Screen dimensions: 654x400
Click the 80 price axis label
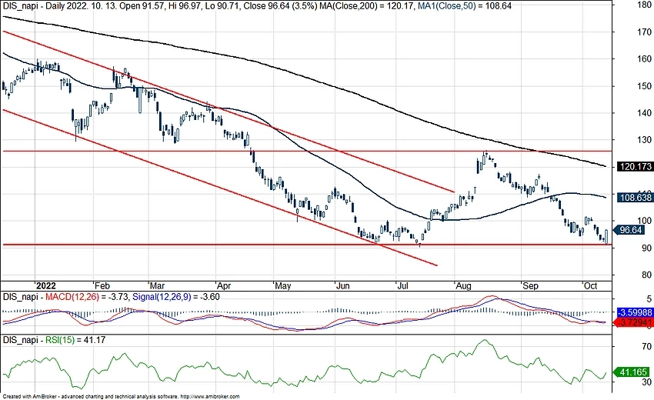click(646, 275)
